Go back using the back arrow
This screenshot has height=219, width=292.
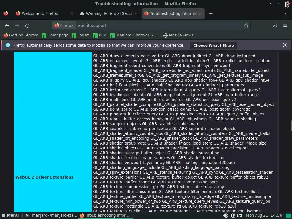coord(7,25)
